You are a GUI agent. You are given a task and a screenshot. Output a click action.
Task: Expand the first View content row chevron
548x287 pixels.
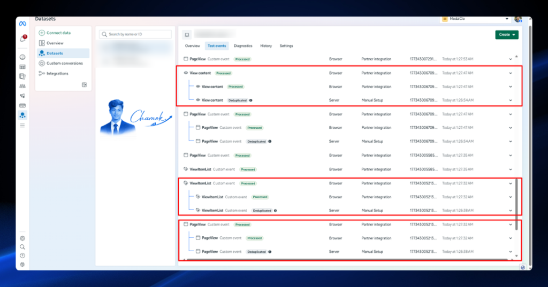[x=511, y=73]
